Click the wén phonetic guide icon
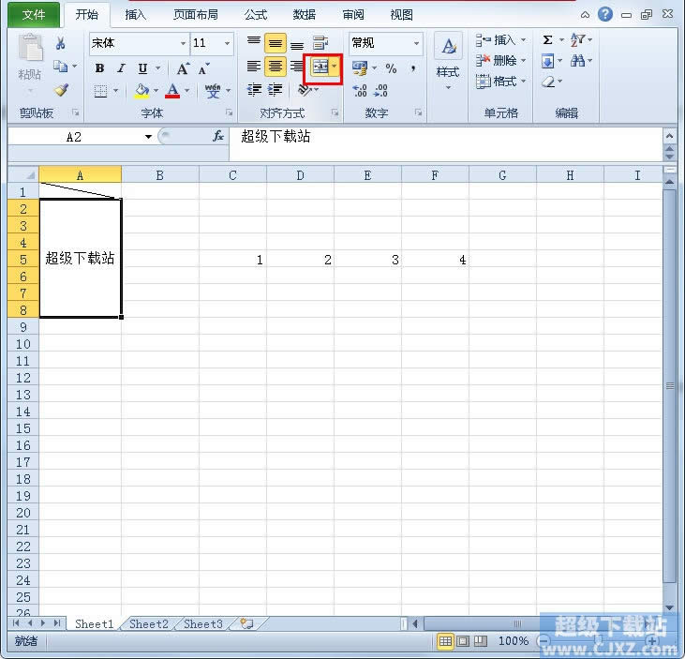Viewport: 685px width, 659px height. [213, 90]
